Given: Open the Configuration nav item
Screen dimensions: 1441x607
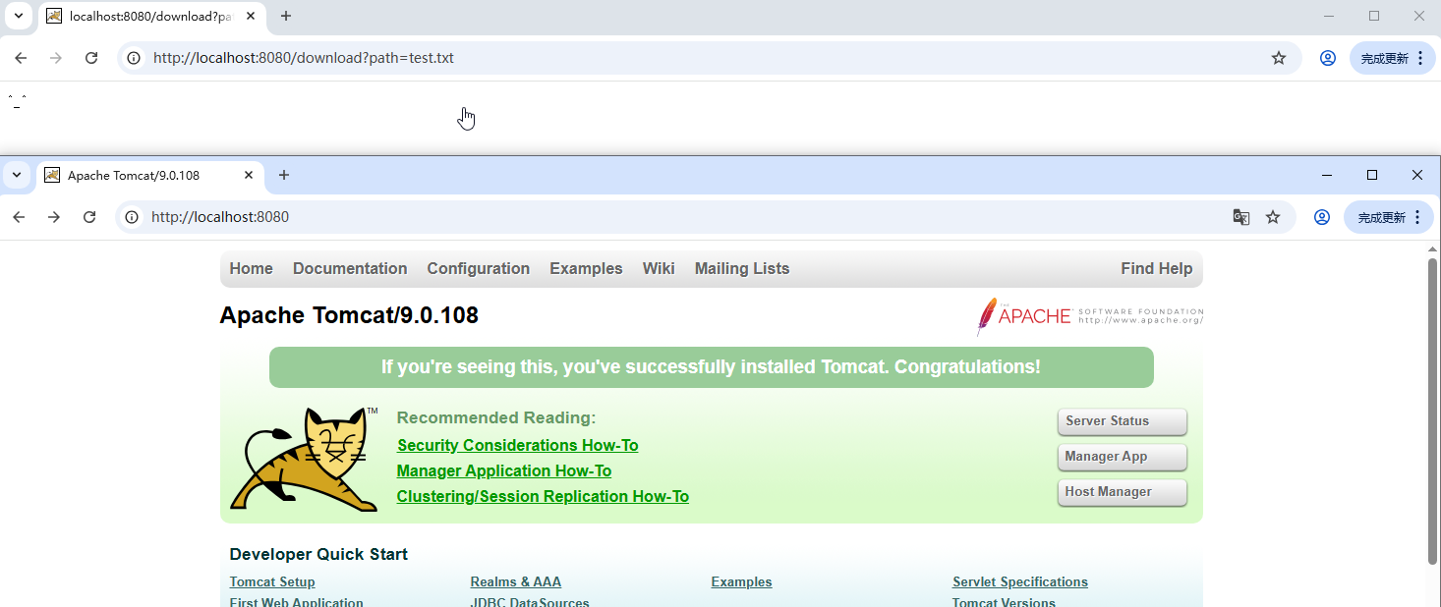Looking at the screenshot, I should tap(479, 269).
